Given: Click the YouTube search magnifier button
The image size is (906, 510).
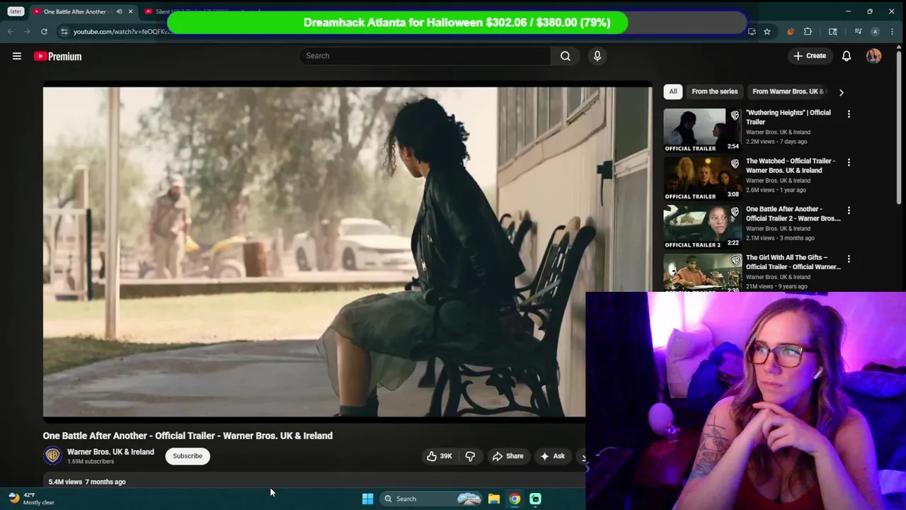Looking at the screenshot, I should (x=566, y=56).
